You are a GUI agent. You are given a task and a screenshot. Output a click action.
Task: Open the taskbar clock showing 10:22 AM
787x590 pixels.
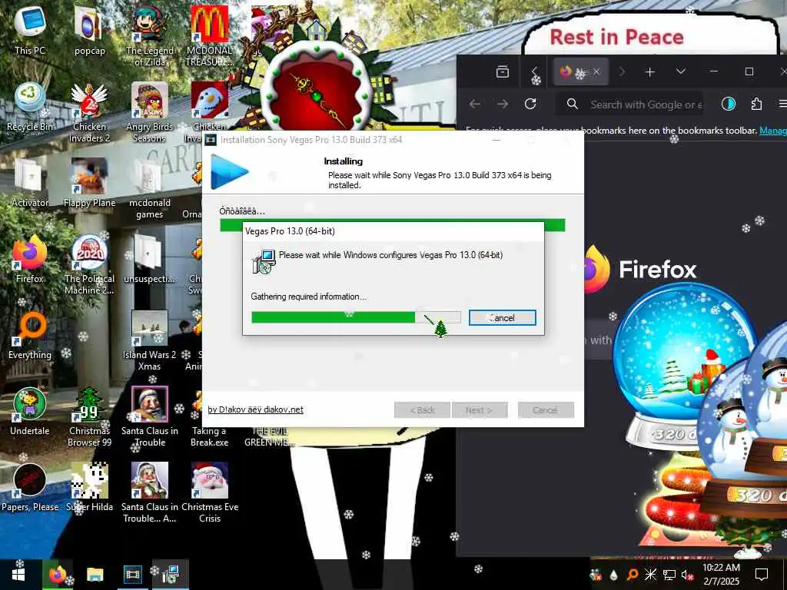click(x=721, y=575)
